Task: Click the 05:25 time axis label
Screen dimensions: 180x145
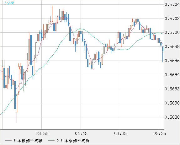Action: pos(160,133)
